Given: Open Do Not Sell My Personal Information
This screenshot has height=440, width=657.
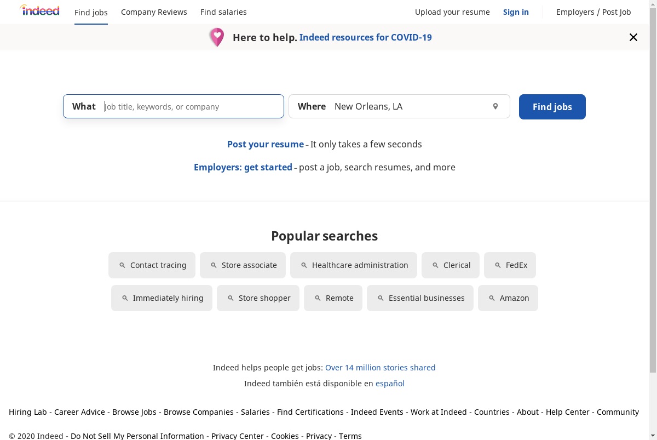Looking at the screenshot, I should pos(137,436).
